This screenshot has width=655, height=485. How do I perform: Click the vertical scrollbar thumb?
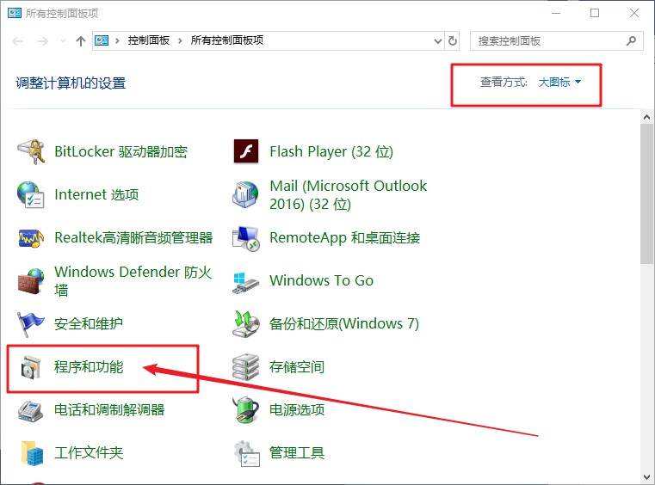[646, 193]
